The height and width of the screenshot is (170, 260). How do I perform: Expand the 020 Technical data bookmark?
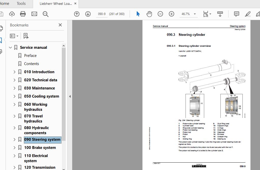coord(14,80)
